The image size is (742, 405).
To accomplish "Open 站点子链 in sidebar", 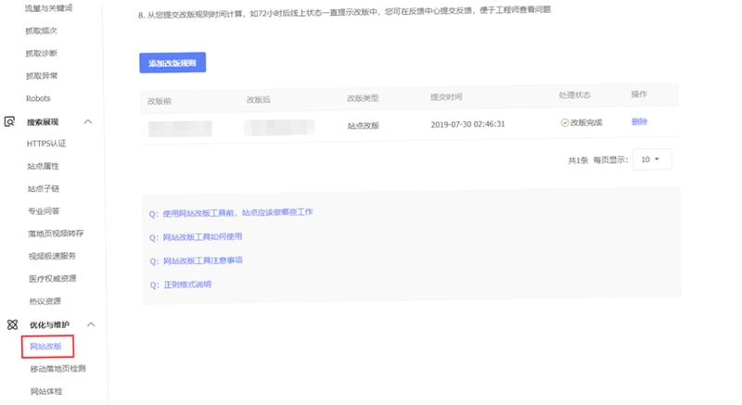I will pyautogui.click(x=44, y=189).
